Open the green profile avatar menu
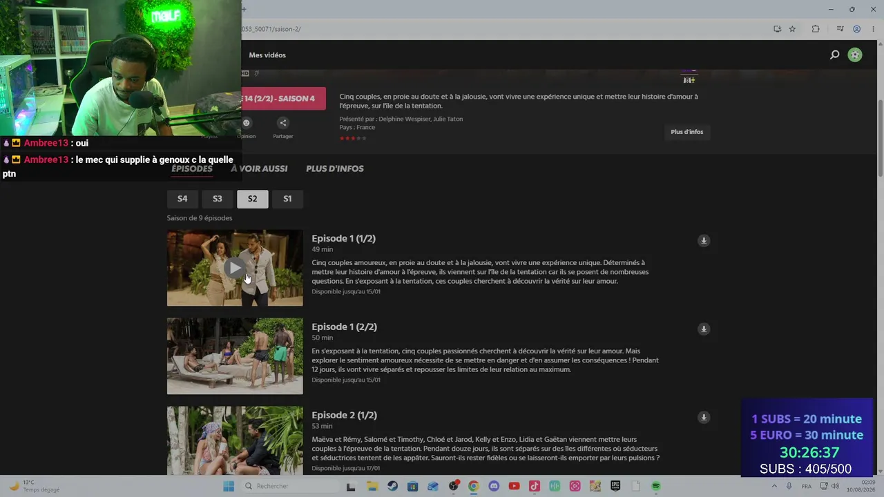 (x=855, y=55)
